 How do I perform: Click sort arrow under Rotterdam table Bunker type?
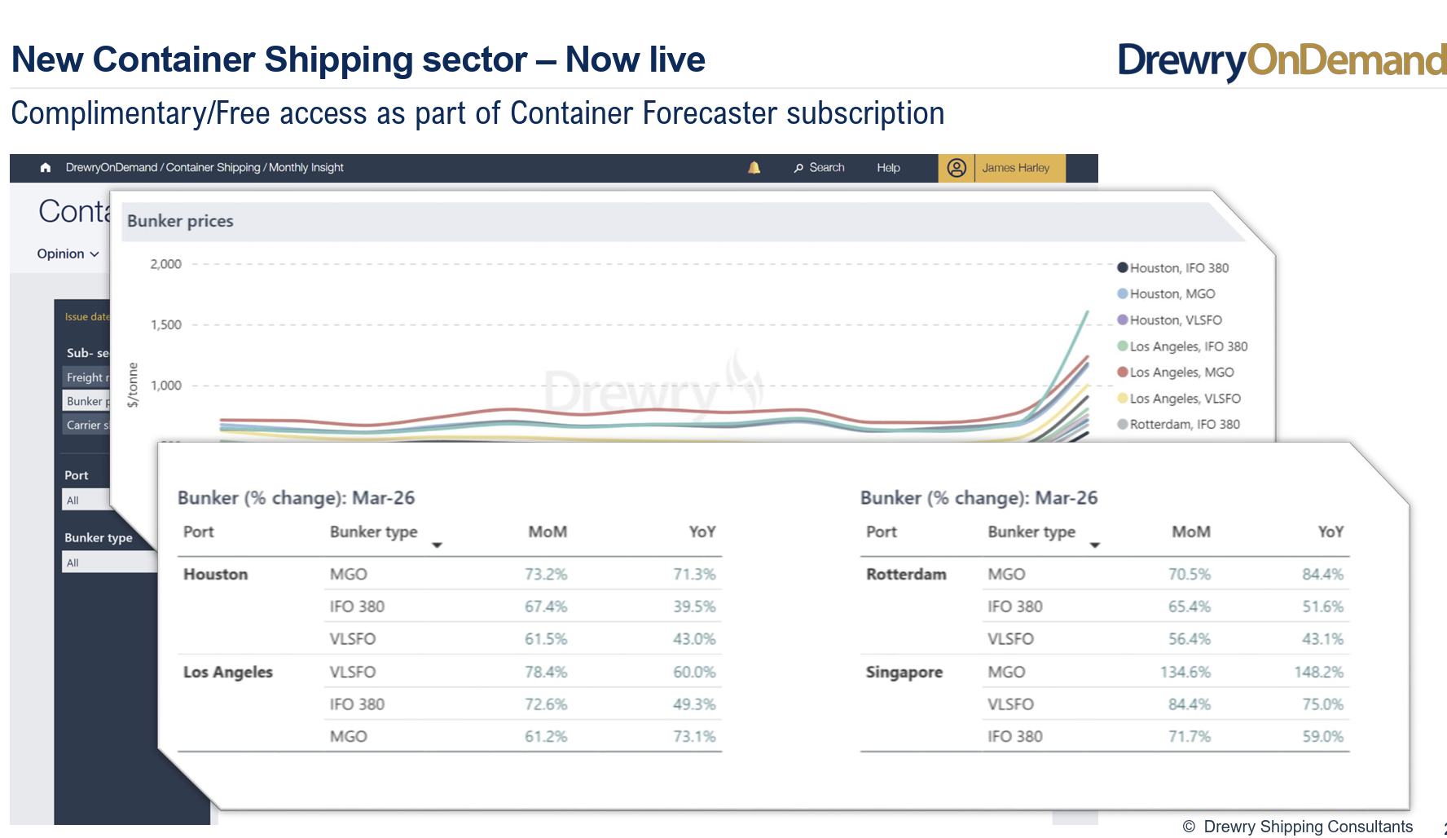click(x=1095, y=545)
